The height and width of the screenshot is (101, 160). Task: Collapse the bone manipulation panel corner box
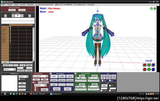(51, 74)
